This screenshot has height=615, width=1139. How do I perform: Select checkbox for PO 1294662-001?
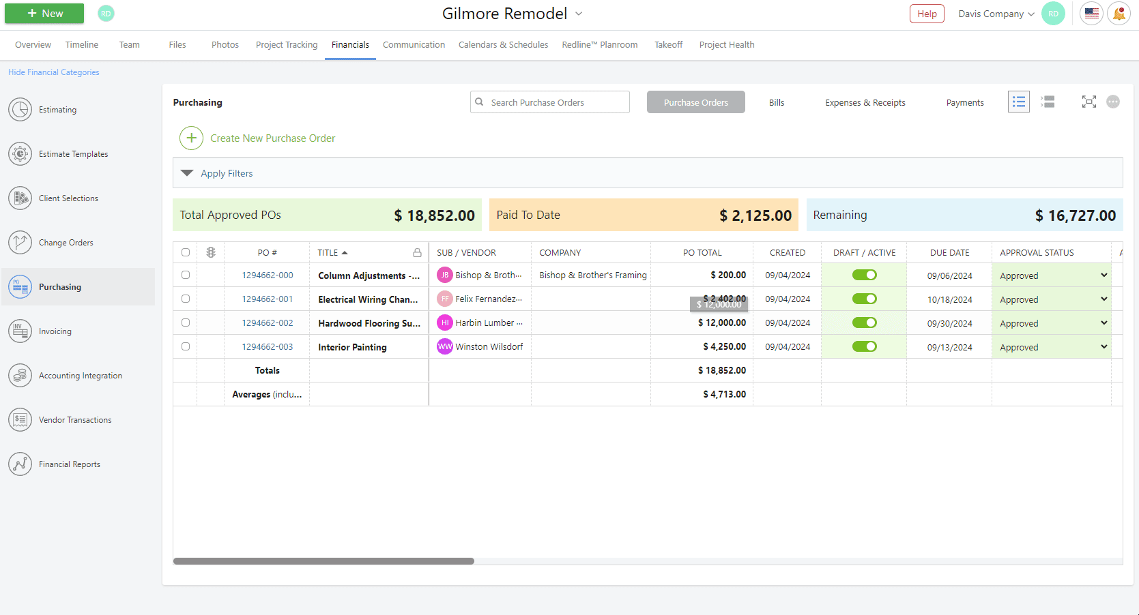pyautogui.click(x=186, y=299)
